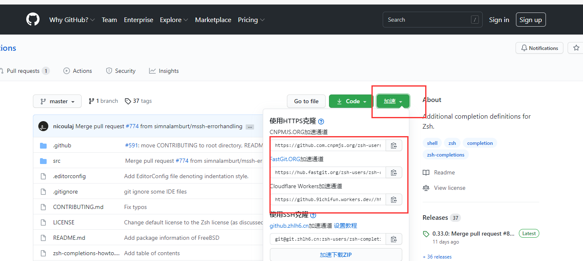
Task: Click inside the Search input field
Action: pos(425,19)
